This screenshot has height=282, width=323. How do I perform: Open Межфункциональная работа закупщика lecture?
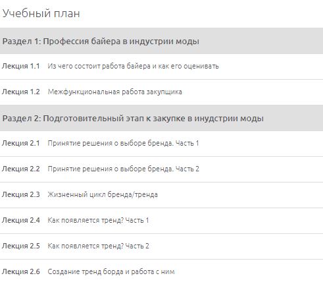coord(114,92)
